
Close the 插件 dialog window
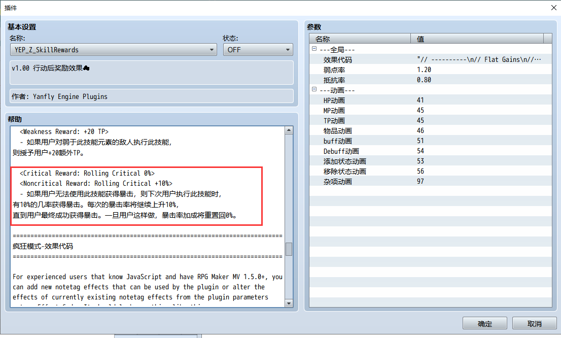pos(553,8)
